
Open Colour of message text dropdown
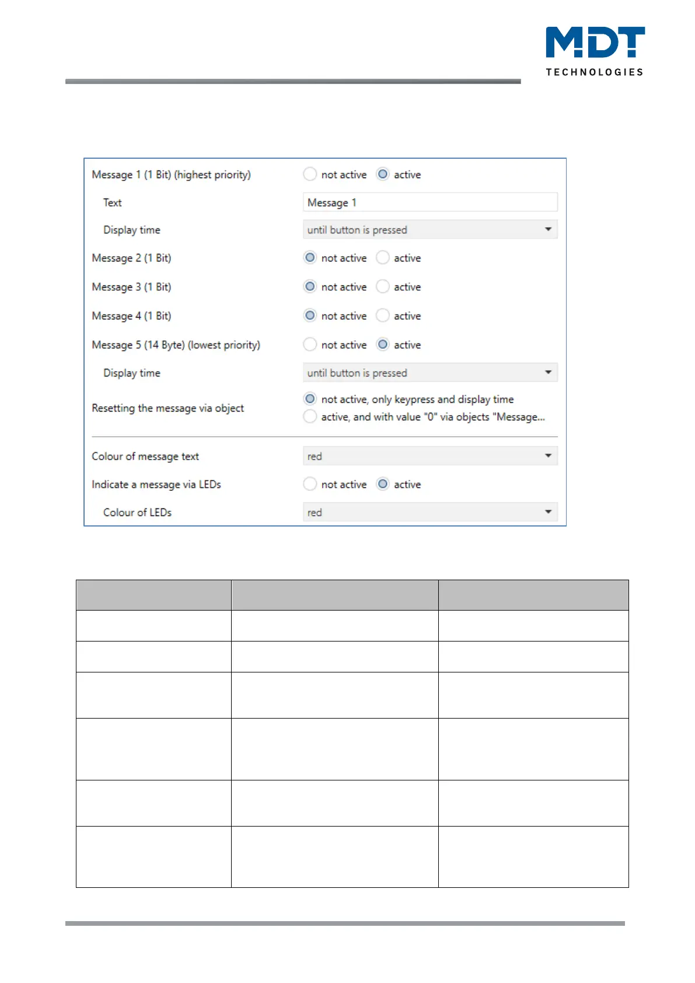pyautogui.click(x=430, y=456)
